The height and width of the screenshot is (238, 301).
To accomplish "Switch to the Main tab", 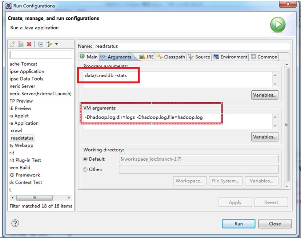I will pos(88,57).
